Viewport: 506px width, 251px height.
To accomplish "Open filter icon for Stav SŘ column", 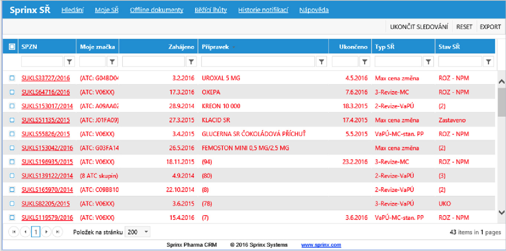I will [x=489, y=62].
